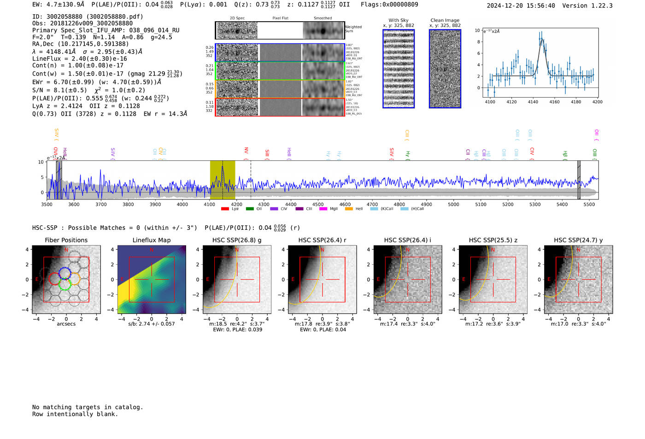Select the red SiII line marker
The width and height of the screenshot is (645, 439).
[x=267, y=154]
